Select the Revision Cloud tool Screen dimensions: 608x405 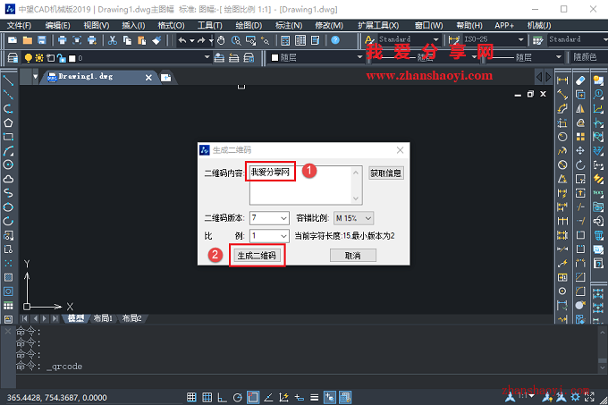[x=8, y=179]
